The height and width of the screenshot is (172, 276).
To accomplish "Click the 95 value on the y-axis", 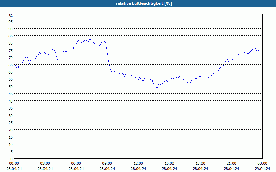I will point(11,21).
